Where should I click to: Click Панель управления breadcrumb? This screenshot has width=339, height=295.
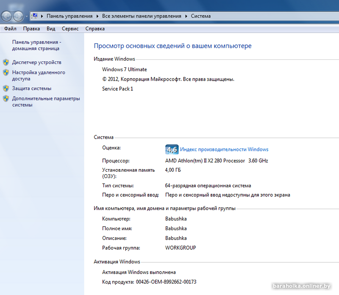(x=69, y=16)
